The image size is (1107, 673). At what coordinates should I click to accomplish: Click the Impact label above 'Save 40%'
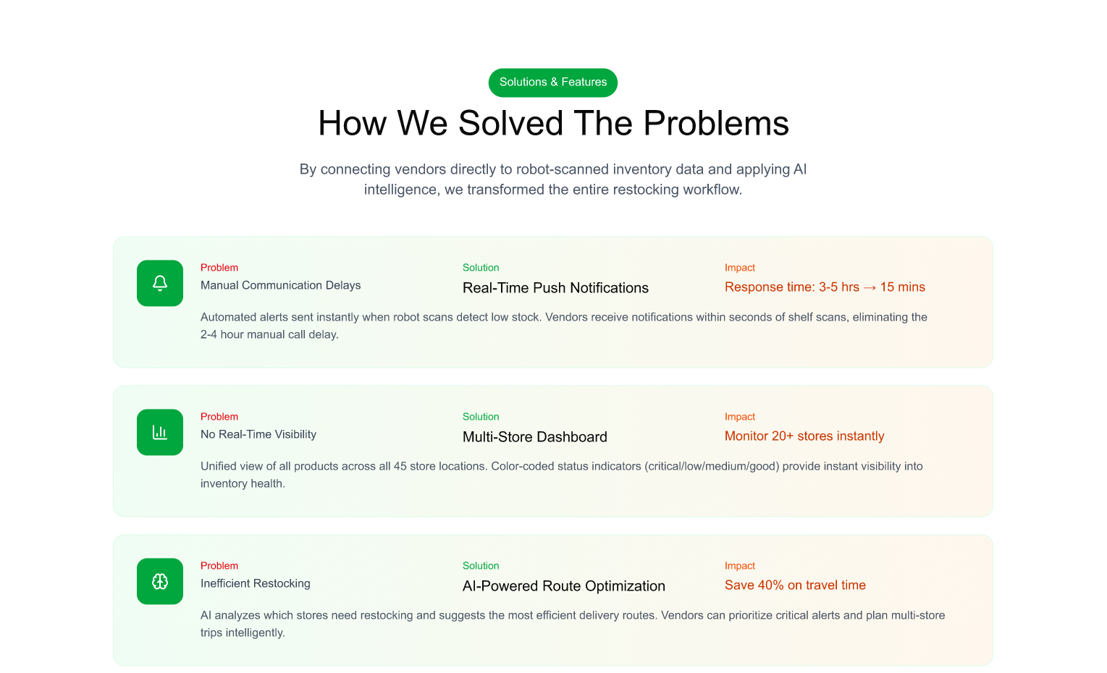739,566
